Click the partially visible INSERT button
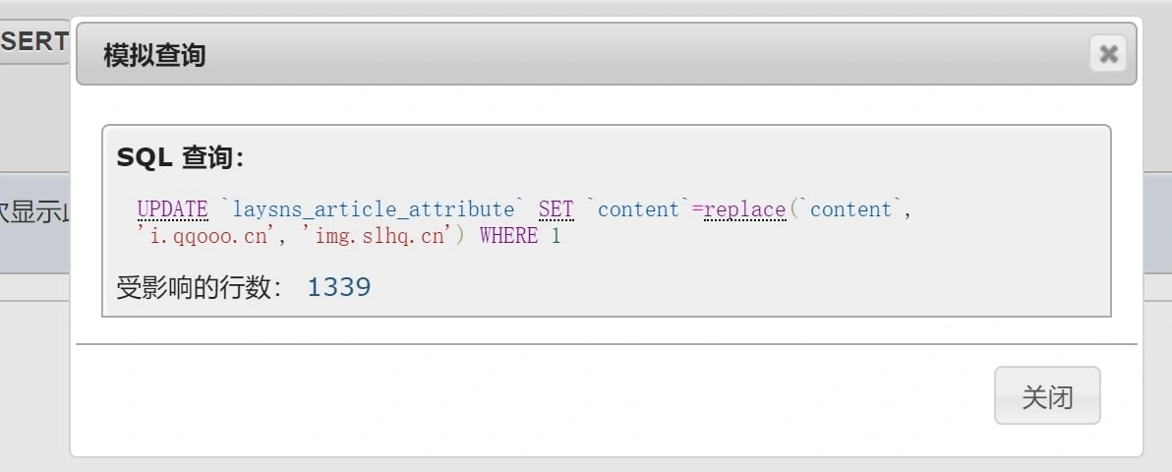This screenshot has height=472, width=1172. coord(34,41)
